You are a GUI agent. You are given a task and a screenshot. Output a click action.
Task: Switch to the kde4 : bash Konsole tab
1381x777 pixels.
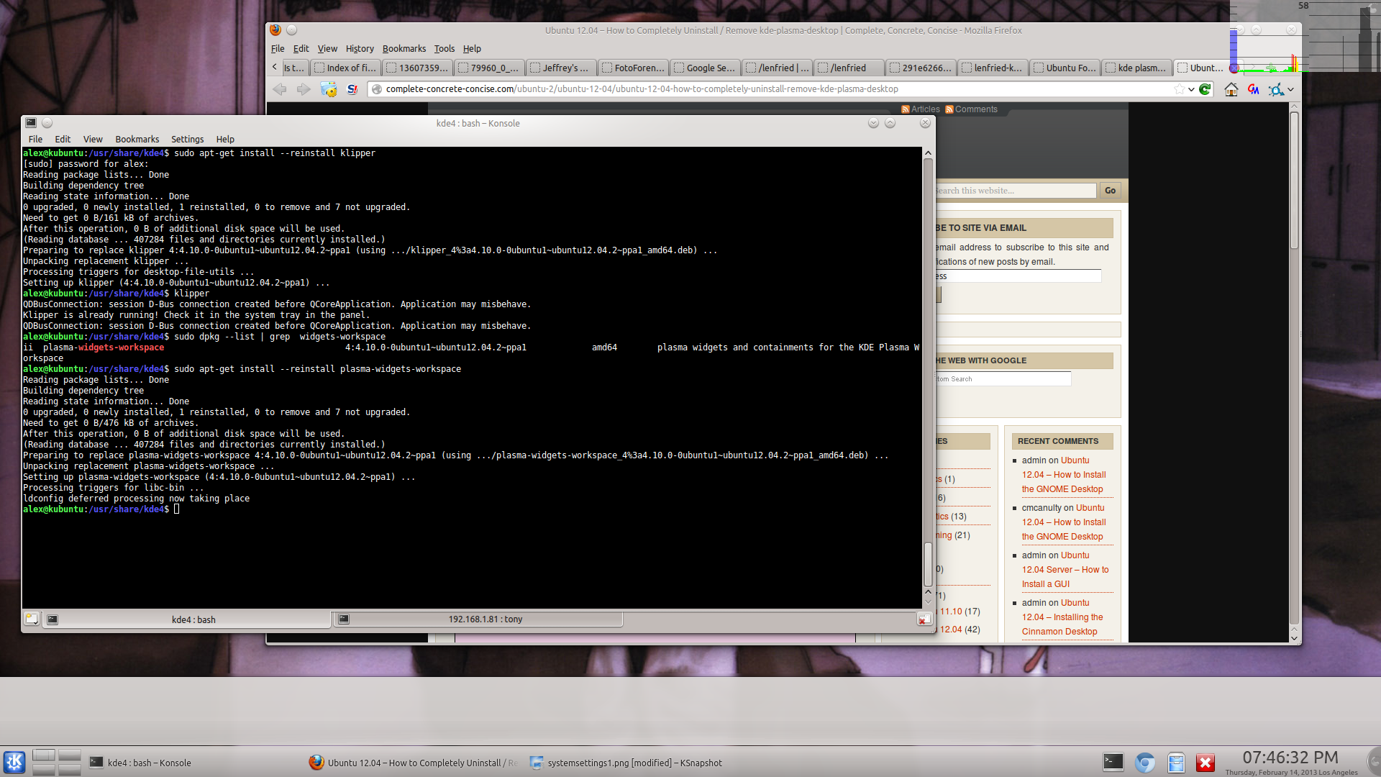tap(186, 619)
